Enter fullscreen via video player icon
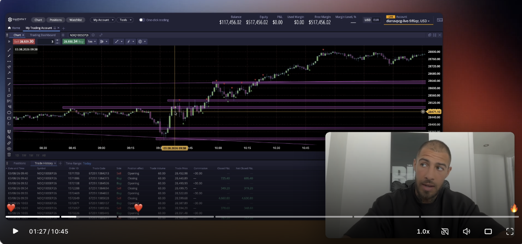Viewport: 522px width, 244px height. [510, 231]
